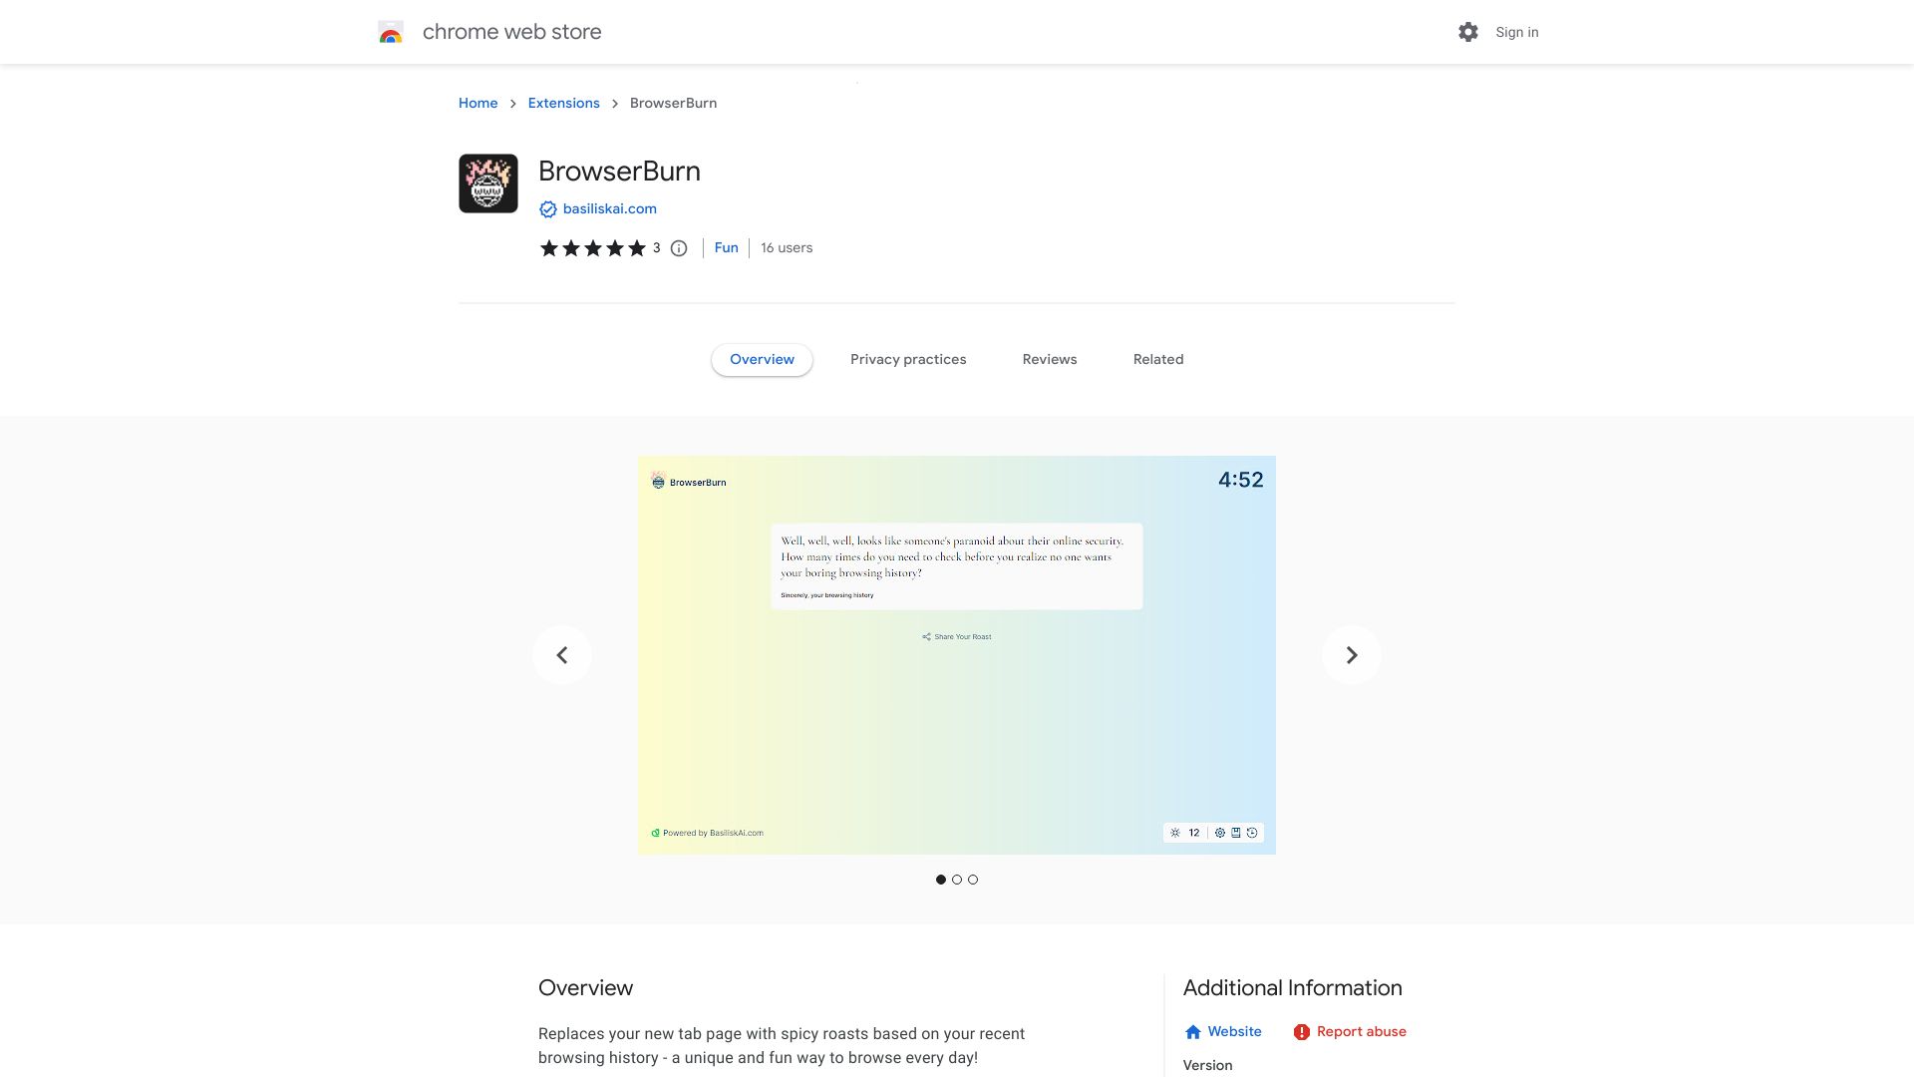Screen dimensions: 1914x1077
Task: Click the Share Your Roast icon
Action: (x=927, y=636)
